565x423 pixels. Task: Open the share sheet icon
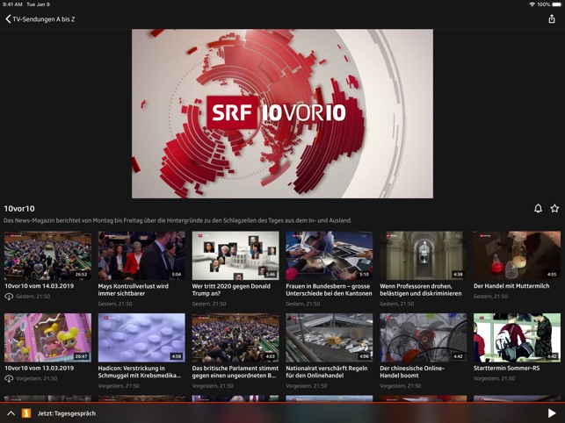[552, 18]
